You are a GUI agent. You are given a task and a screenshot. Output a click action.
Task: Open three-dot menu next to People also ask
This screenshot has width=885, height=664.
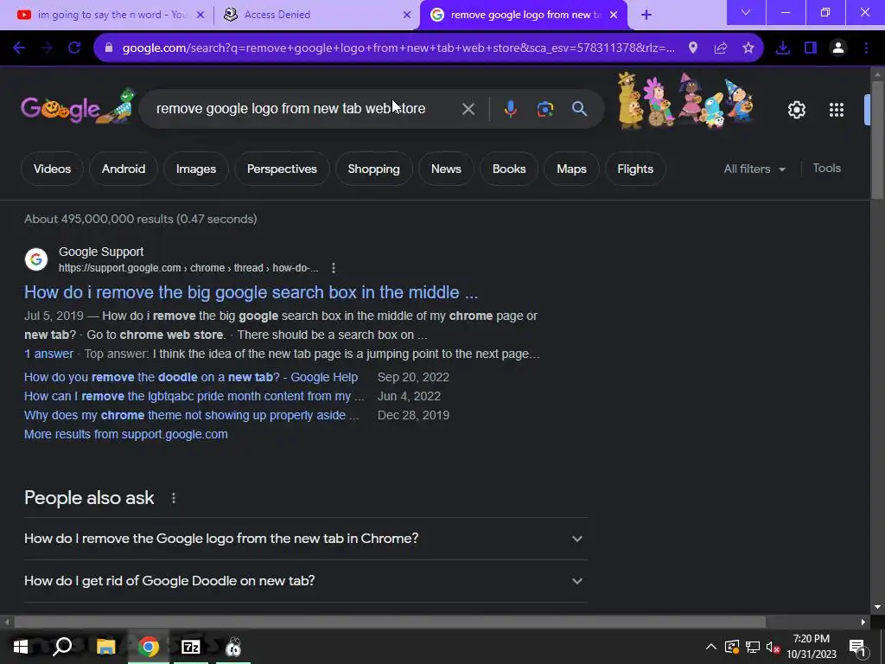pyautogui.click(x=173, y=498)
